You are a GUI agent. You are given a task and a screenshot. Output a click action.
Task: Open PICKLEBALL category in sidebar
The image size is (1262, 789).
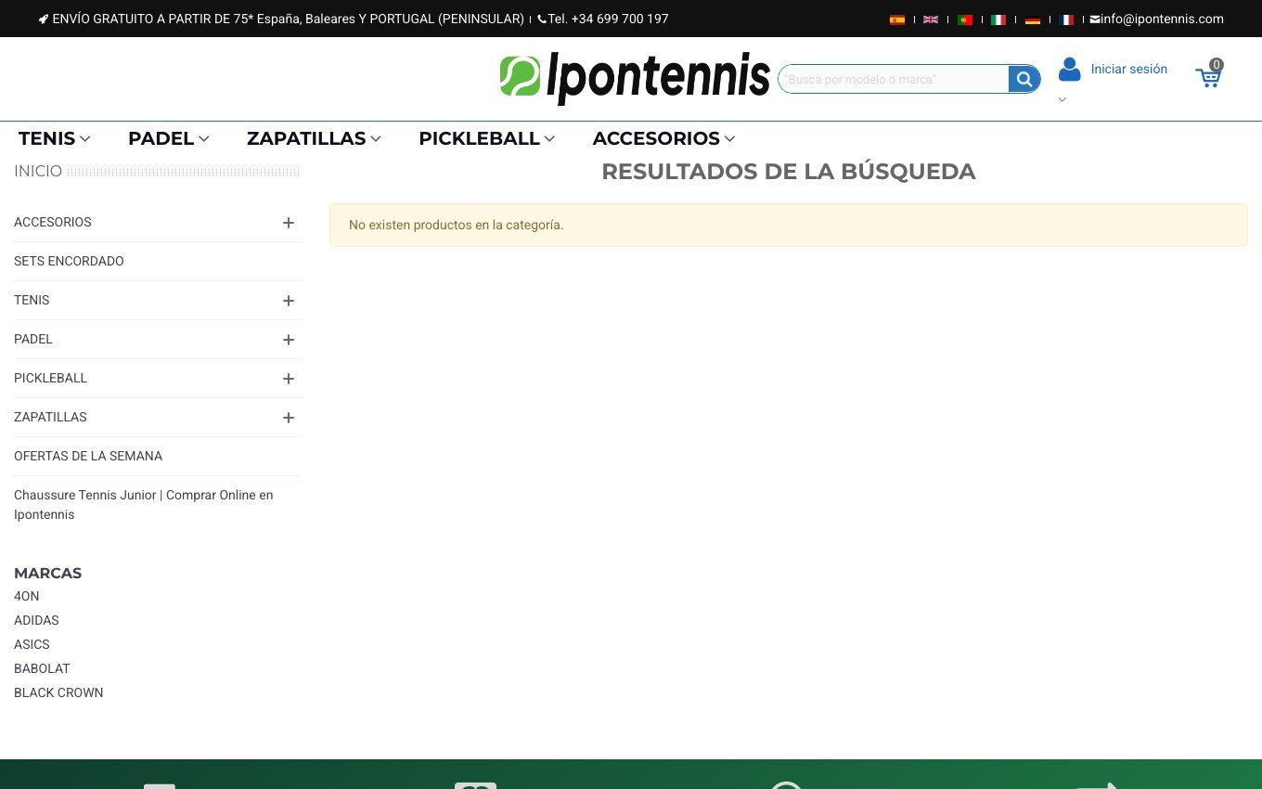click(x=50, y=378)
